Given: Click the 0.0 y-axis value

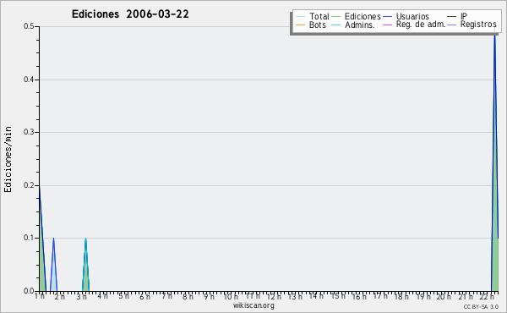Looking at the screenshot, I should coord(29,291).
